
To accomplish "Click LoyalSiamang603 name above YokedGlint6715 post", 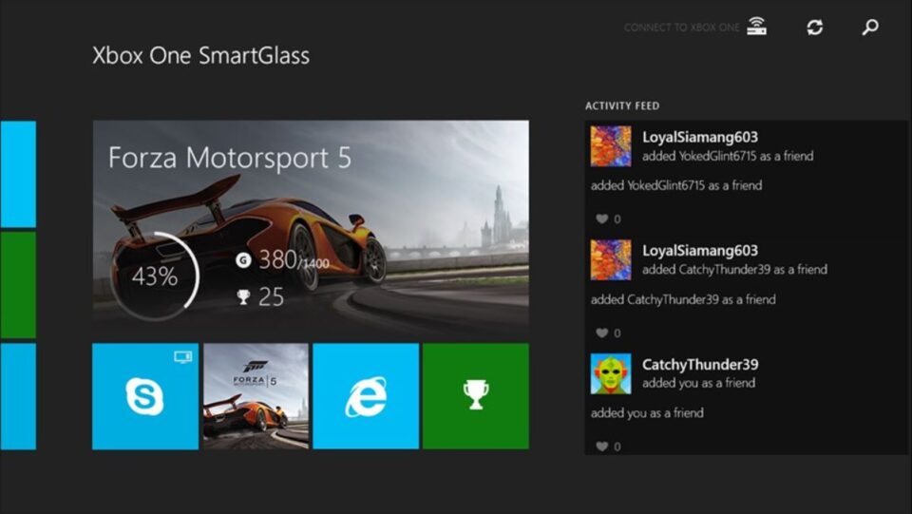I will 700,137.
